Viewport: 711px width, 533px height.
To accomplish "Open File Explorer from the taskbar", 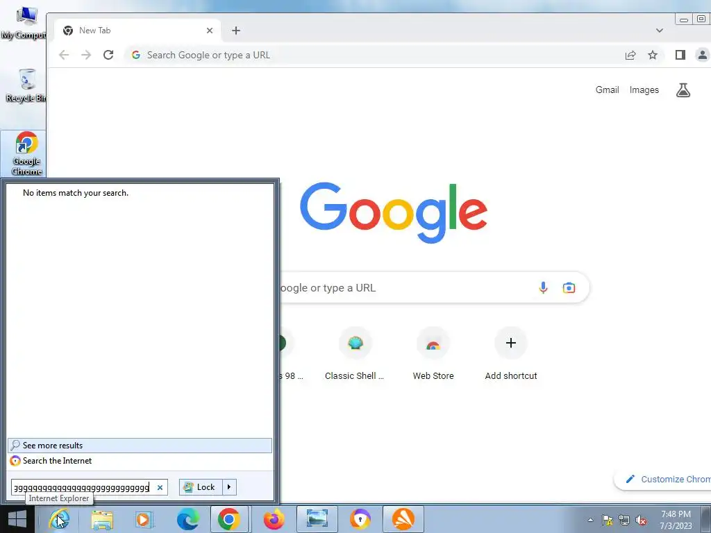I will (x=102, y=519).
